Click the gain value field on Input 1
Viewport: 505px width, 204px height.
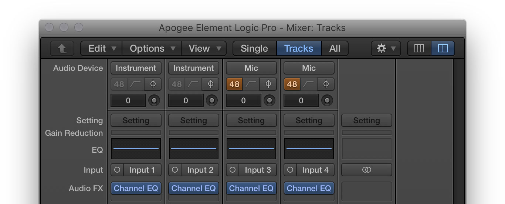128,100
